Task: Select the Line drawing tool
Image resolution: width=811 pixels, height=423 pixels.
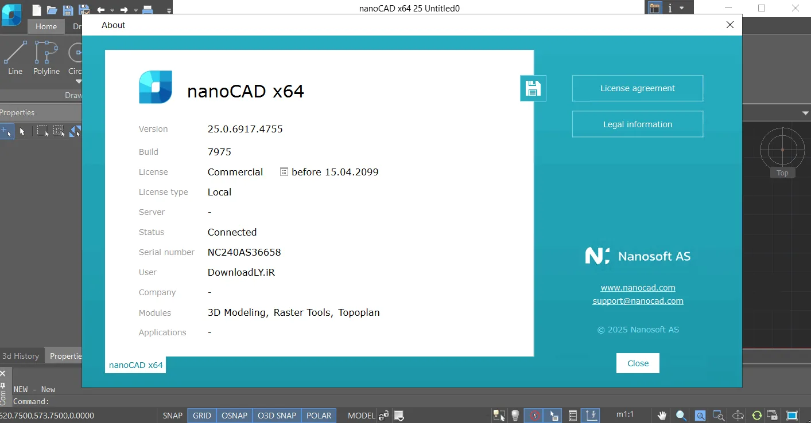Action: pyautogui.click(x=15, y=58)
